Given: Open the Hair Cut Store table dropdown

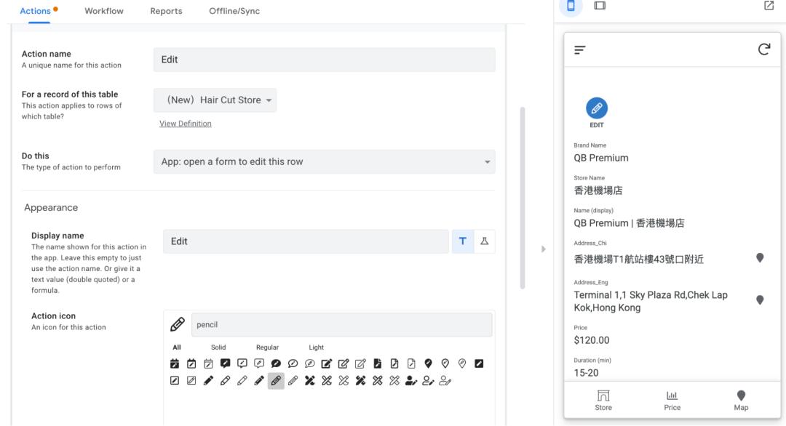Looking at the screenshot, I should coord(215,100).
